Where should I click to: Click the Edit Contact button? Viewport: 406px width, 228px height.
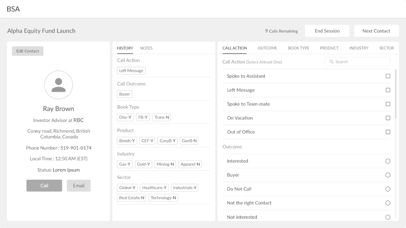[28, 51]
